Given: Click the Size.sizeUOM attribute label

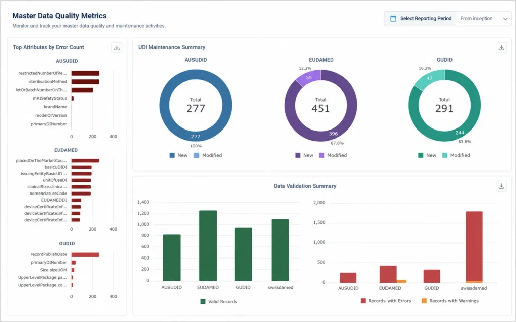Looking at the screenshot, I should pos(53,270).
